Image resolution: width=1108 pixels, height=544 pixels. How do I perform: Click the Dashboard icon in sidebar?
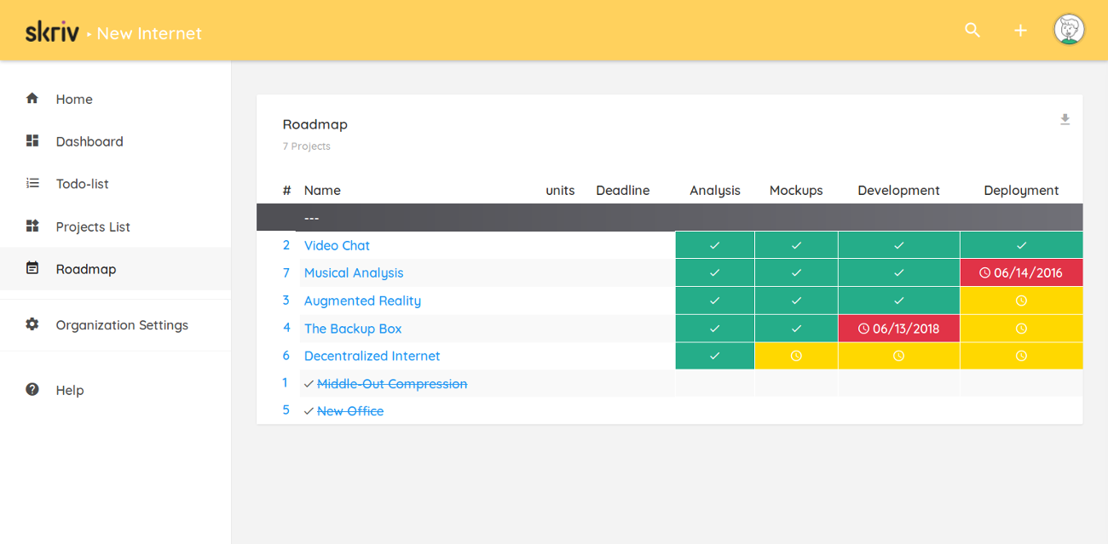point(32,141)
